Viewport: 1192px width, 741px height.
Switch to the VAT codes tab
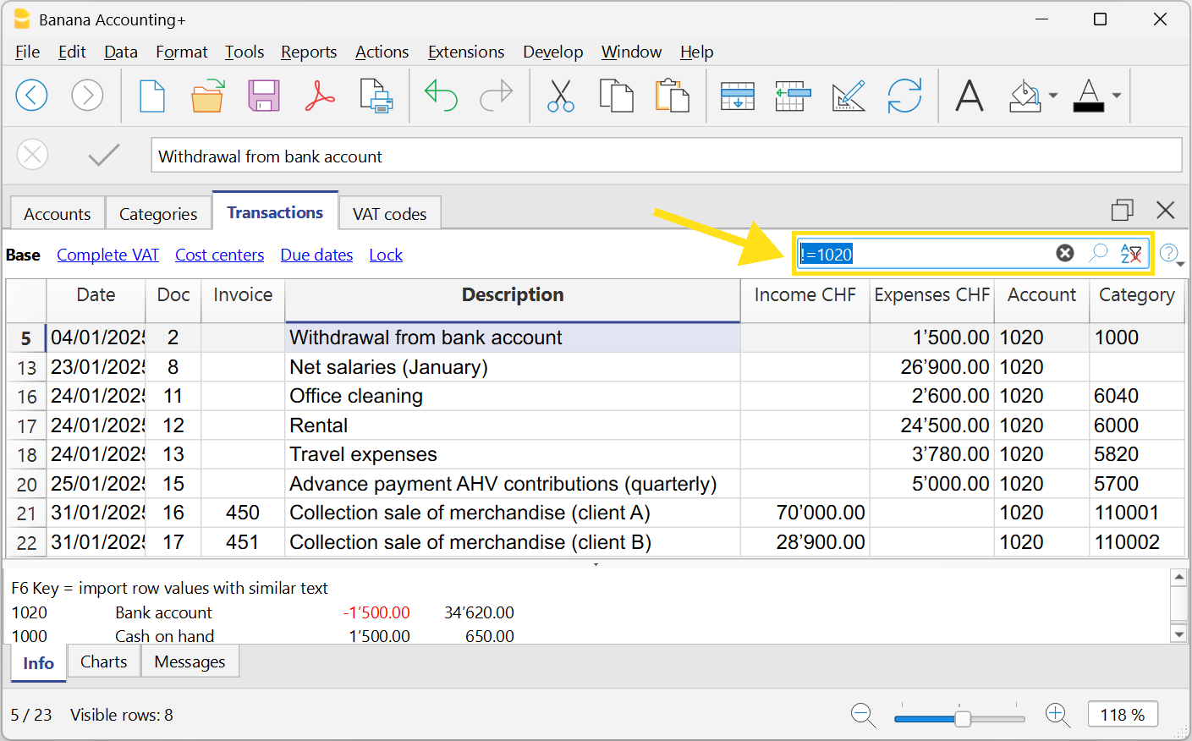(389, 214)
